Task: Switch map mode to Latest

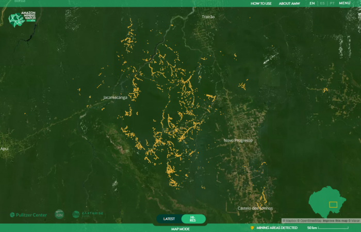Action: 169,219
